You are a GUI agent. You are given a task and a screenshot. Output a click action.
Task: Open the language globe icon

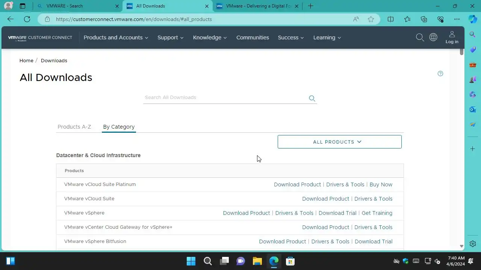(433, 37)
